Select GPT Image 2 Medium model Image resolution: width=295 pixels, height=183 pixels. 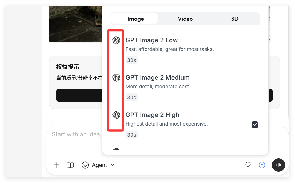[x=157, y=78]
